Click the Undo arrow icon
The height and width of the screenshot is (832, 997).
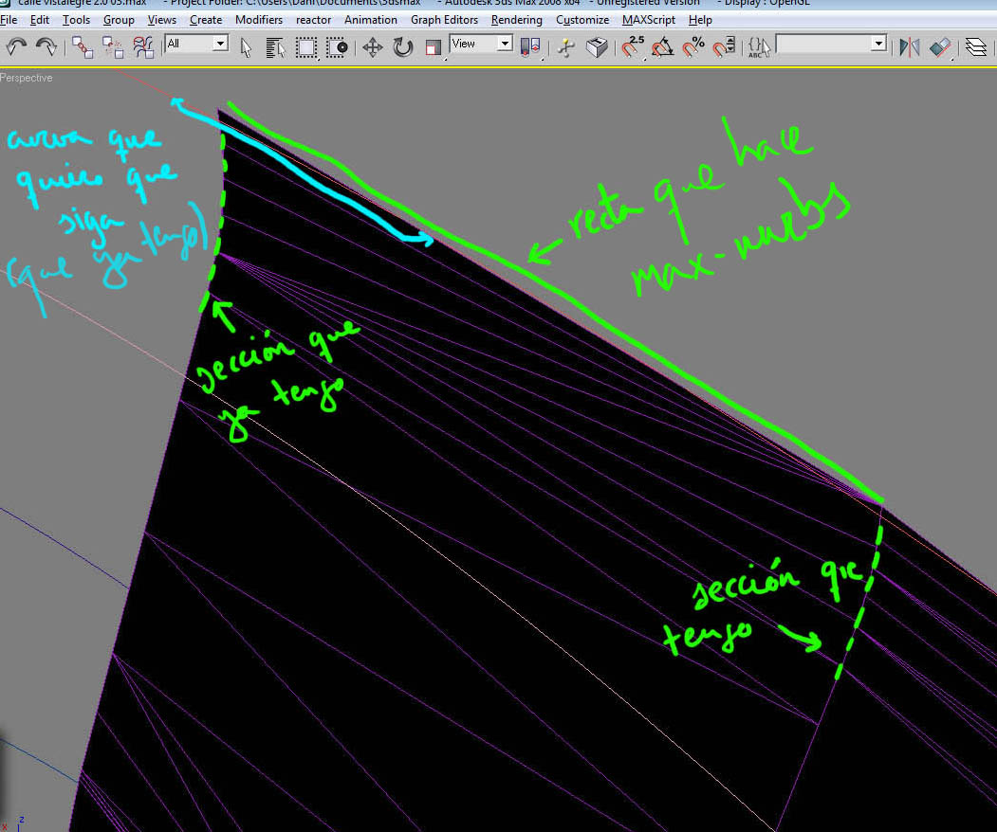[16, 47]
